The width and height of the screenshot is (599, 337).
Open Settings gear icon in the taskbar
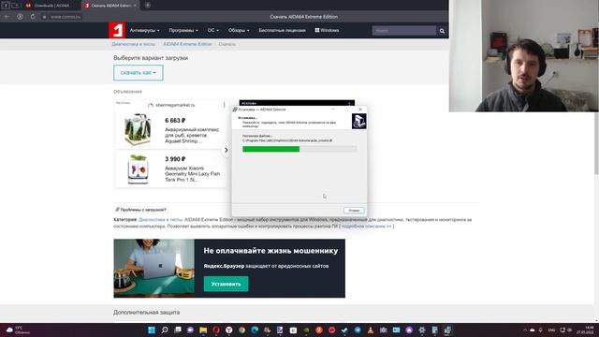[x=422, y=330]
